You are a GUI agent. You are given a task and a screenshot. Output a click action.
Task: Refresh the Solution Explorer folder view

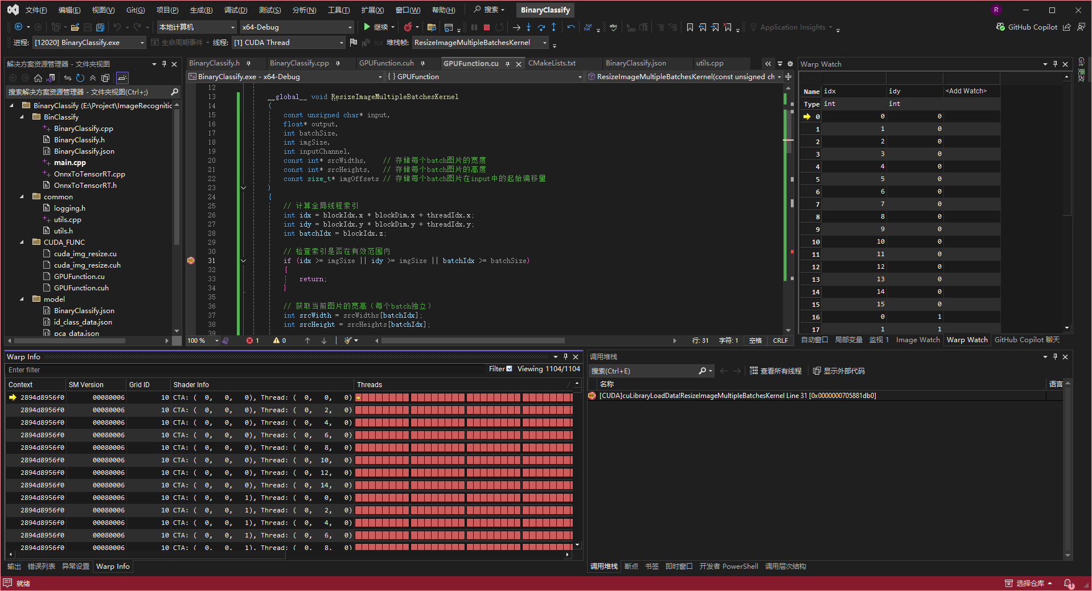click(80, 78)
